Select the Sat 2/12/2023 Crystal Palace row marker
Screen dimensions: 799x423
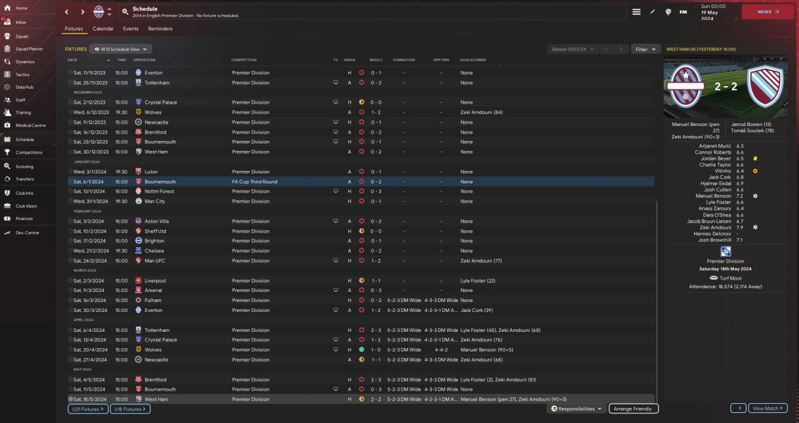click(x=71, y=102)
